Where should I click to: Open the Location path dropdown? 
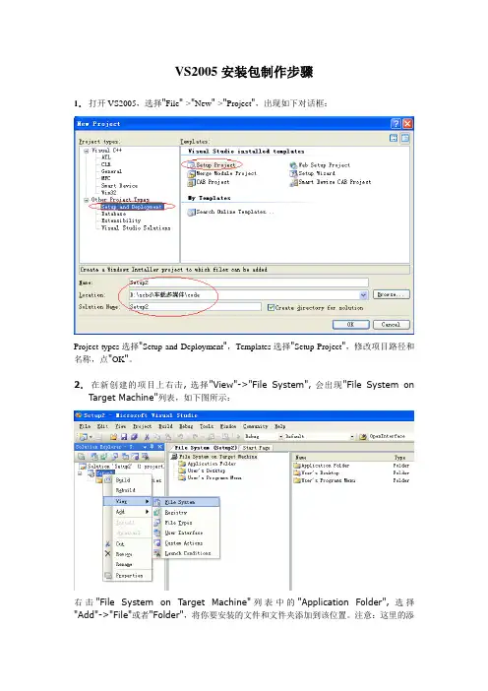tap(363, 295)
